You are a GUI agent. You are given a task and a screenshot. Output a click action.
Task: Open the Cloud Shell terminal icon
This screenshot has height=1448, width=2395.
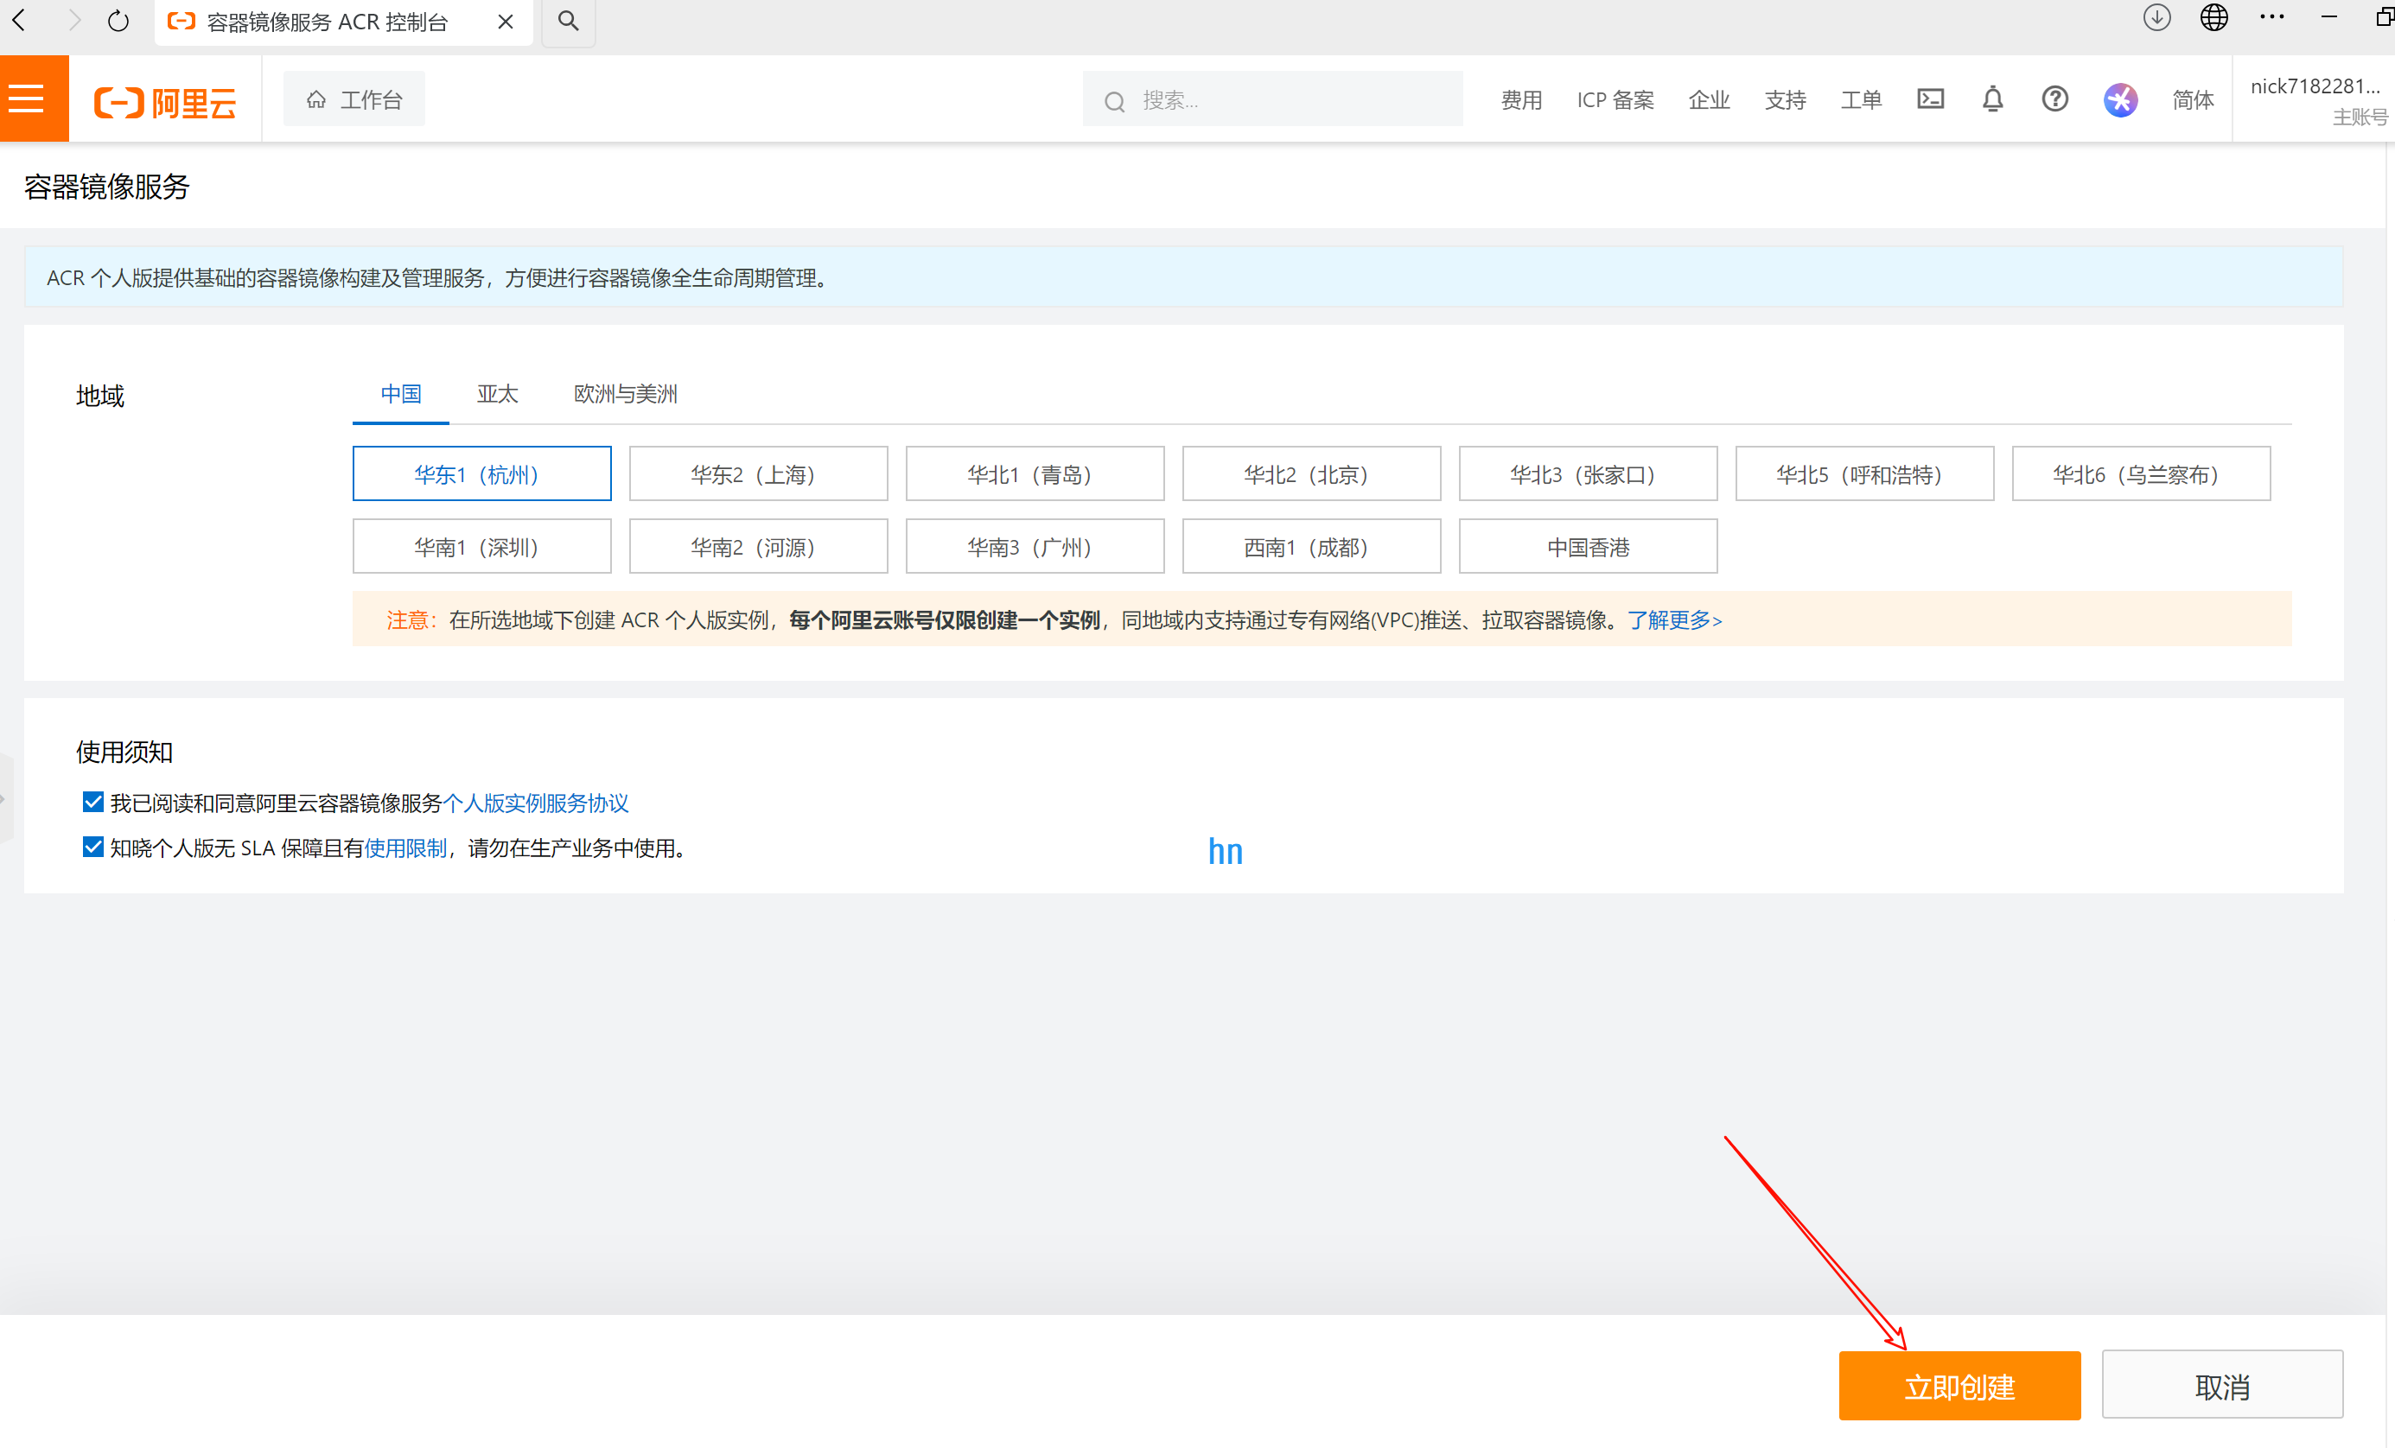pos(1929,99)
